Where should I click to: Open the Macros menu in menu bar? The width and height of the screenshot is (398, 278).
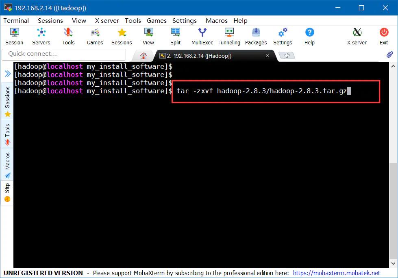217,20
